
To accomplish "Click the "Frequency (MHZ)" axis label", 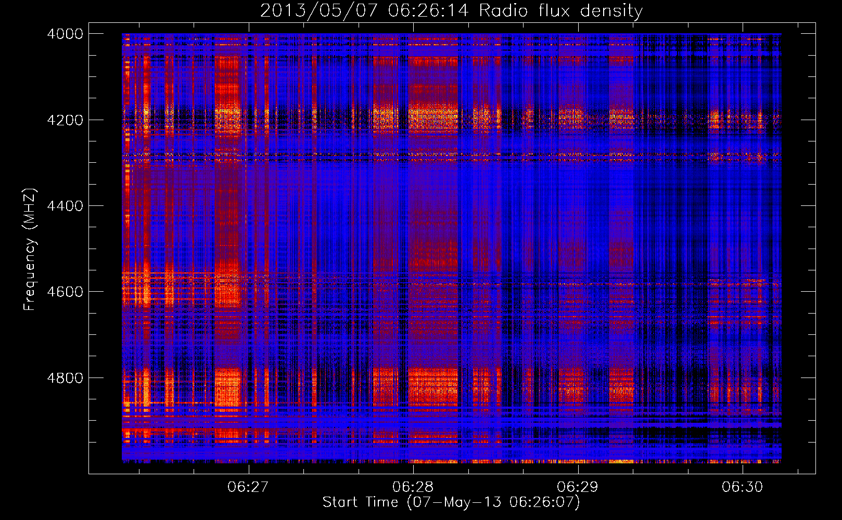I will point(30,250).
